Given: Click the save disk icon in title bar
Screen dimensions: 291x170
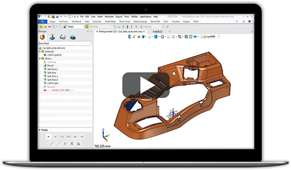Looking at the screenshot, I should [x=53, y=17].
